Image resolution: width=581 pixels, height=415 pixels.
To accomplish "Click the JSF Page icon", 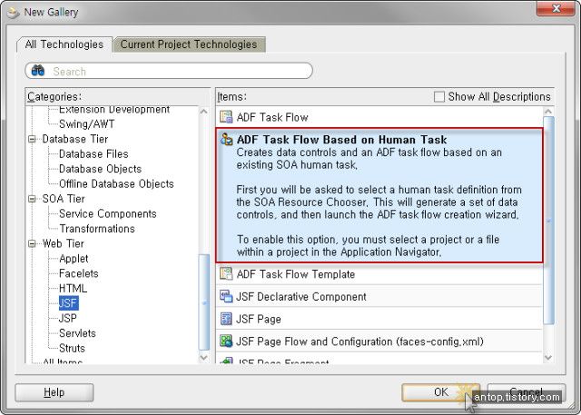I will (226, 319).
